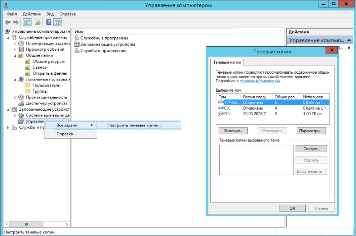Click the Back arrow toolbar icon

click(x=8, y=22)
